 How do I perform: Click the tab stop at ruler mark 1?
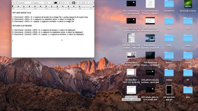[x=24, y=6]
